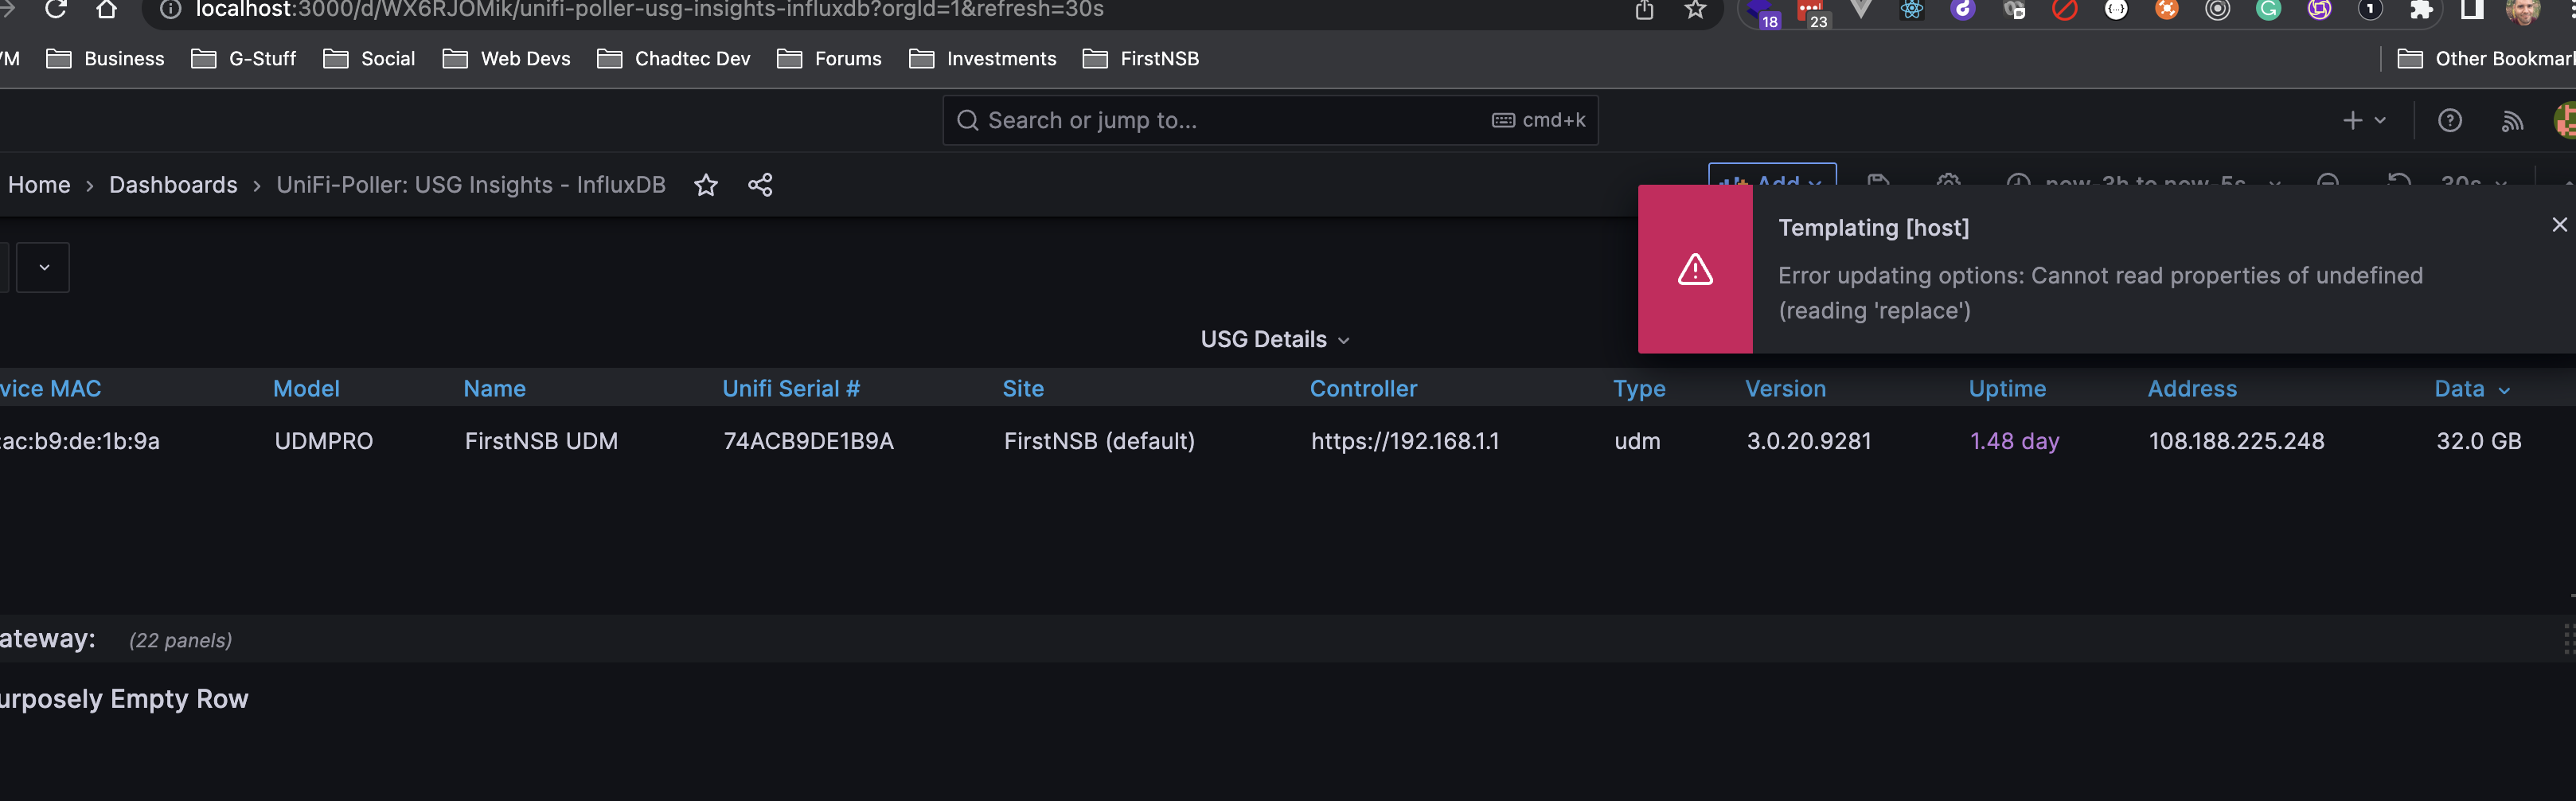
Task: Toggle the favorite star on this dashboard
Action: [706, 185]
